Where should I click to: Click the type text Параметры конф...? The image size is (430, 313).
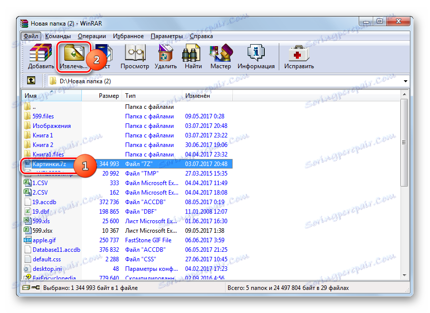click(x=151, y=269)
